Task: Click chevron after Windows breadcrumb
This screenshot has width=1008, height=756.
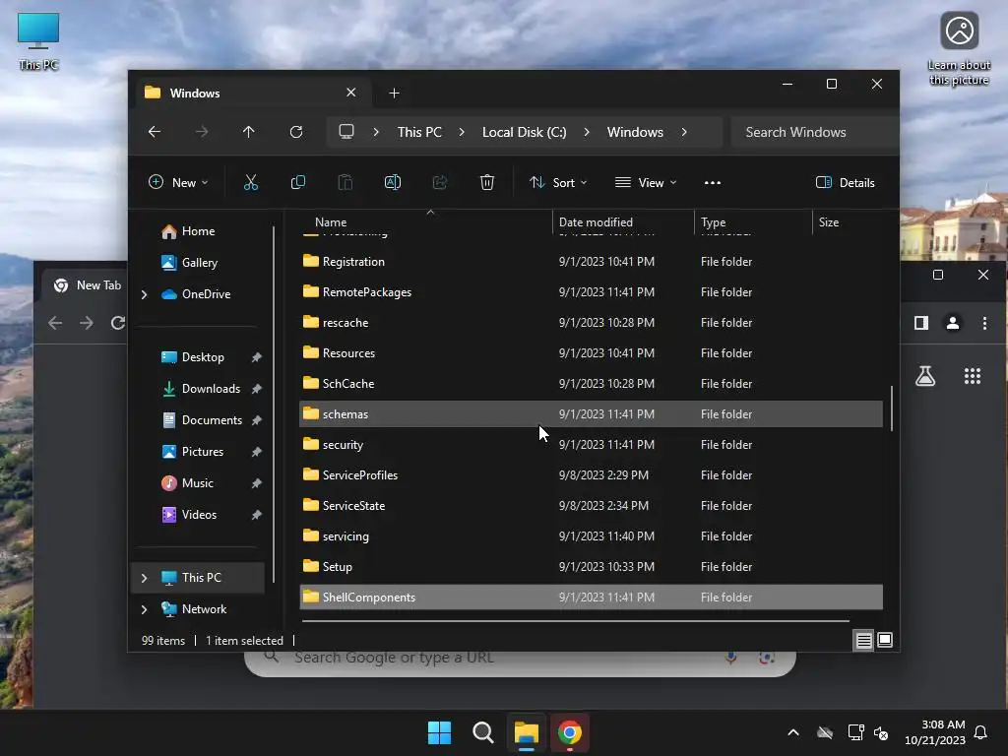Action: coord(684,132)
